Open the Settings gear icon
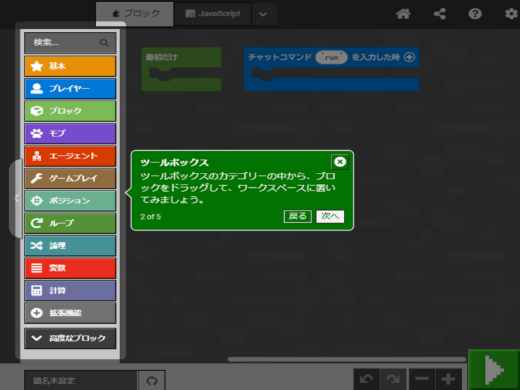520x390 pixels. (511, 14)
